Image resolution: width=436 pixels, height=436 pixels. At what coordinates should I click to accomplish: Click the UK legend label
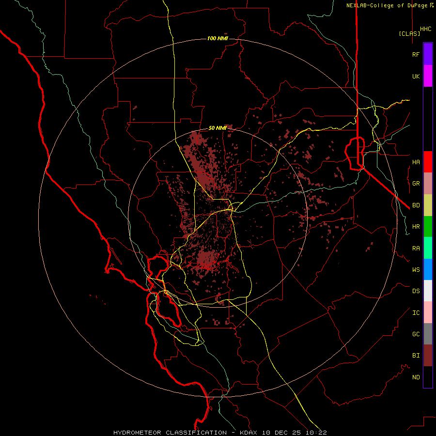click(416, 76)
